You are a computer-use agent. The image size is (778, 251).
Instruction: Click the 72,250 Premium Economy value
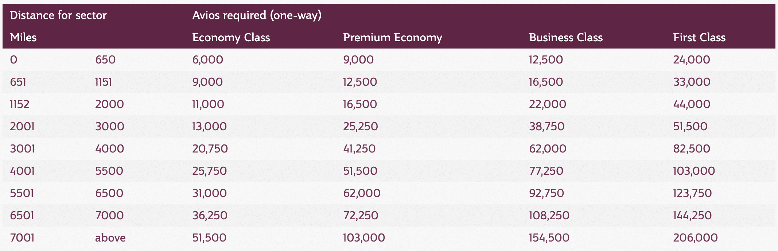pos(360,216)
